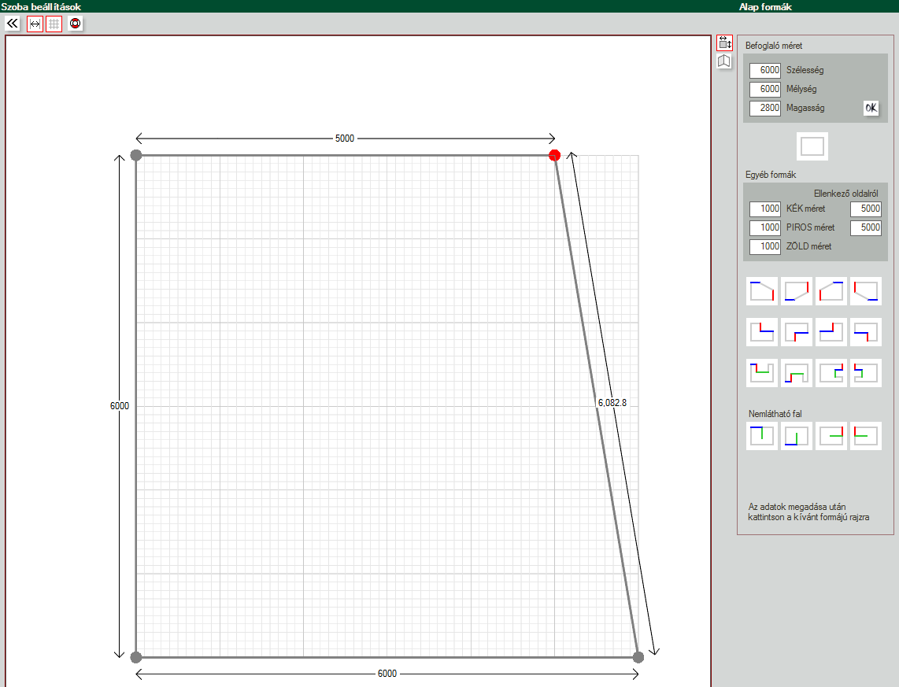Toggle the grid display button
The width and height of the screenshot is (899, 687).
click(54, 24)
